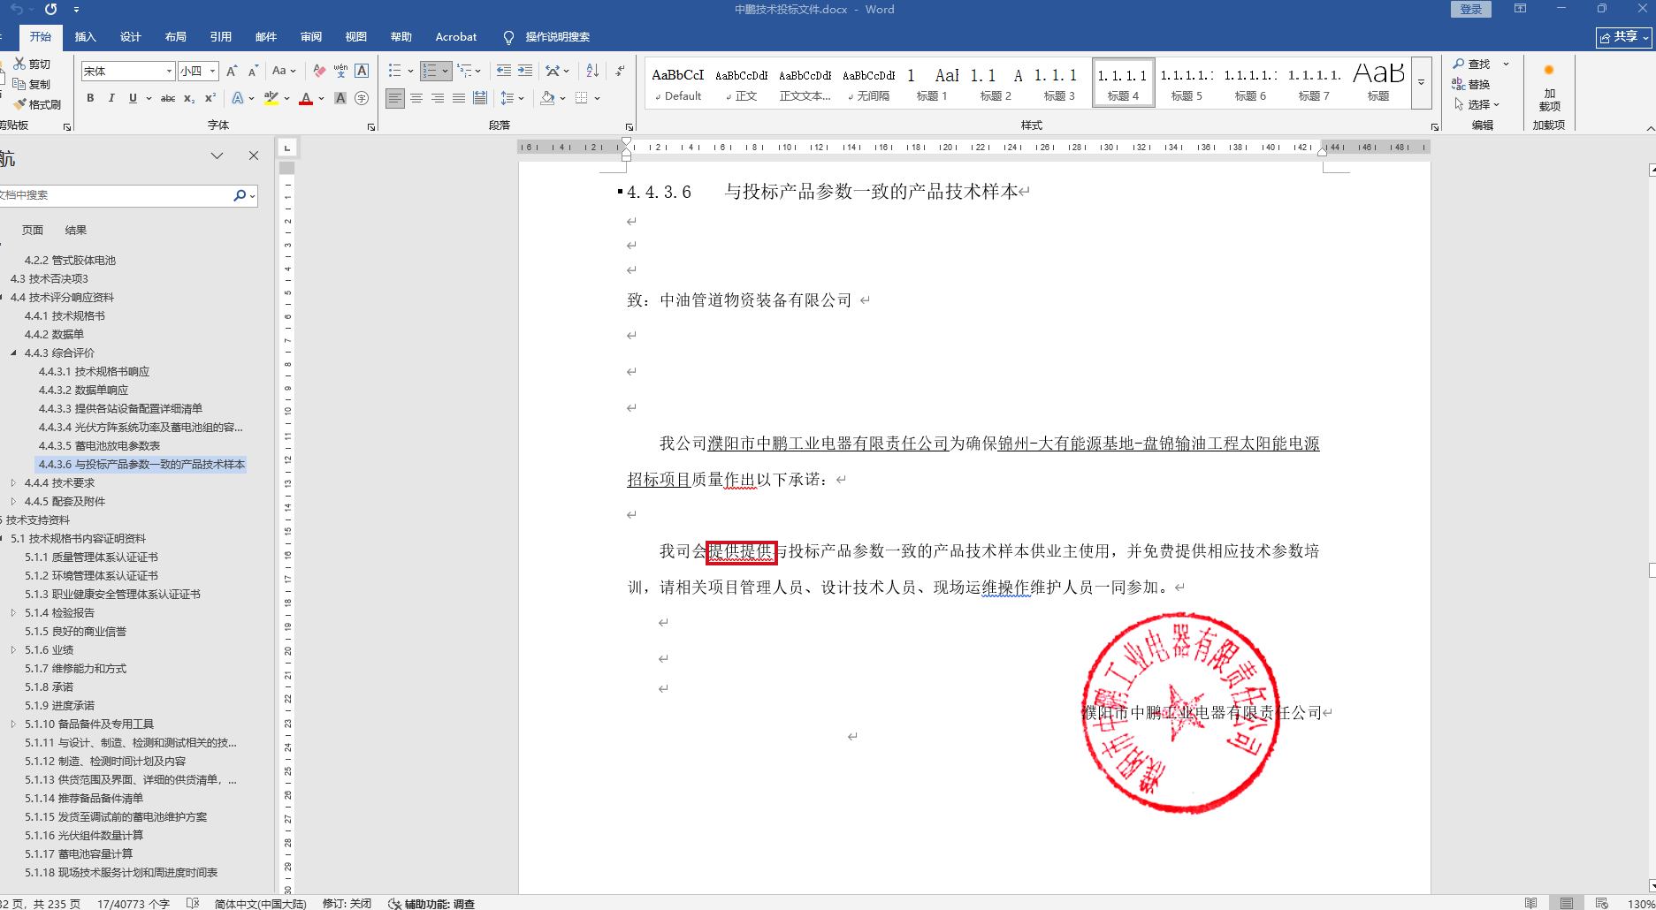Navigate to 5.1.8 承诺 heading
1656x910 pixels.
tap(50, 687)
